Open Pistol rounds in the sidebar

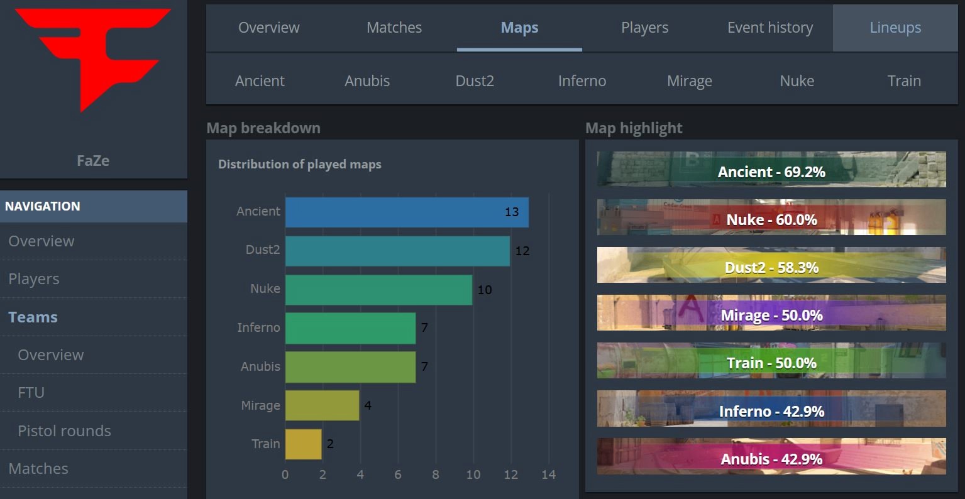93,431
